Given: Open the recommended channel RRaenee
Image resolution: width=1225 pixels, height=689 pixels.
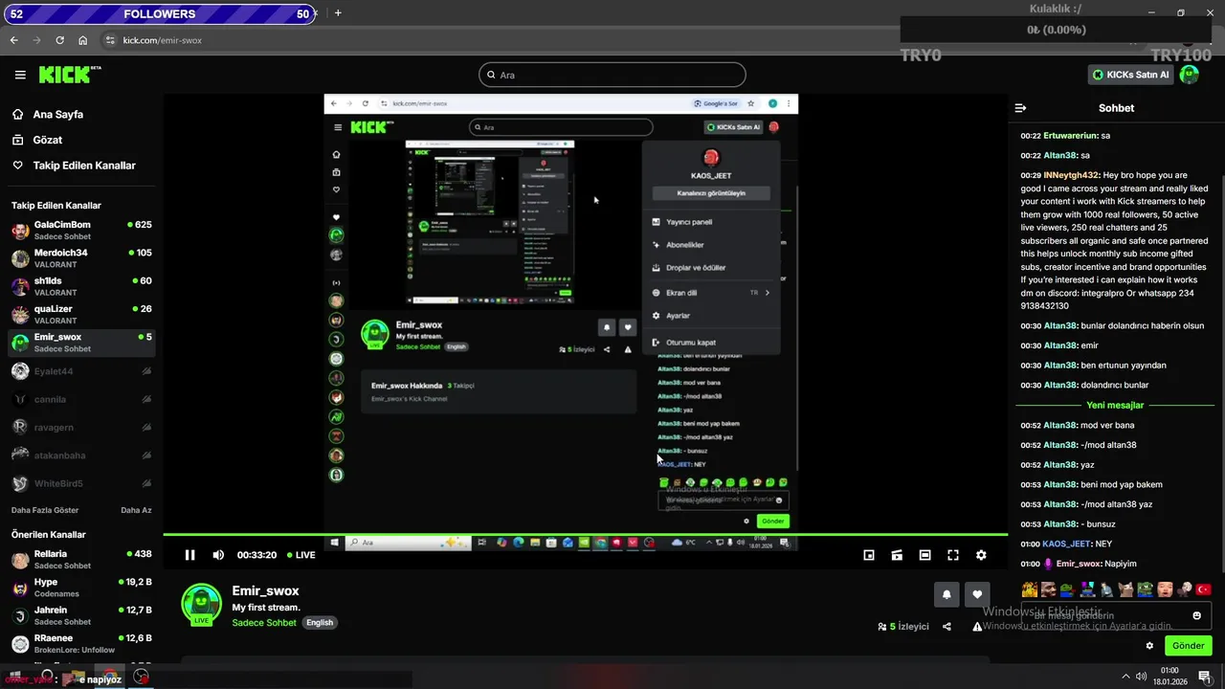Looking at the screenshot, I should (x=81, y=643).
